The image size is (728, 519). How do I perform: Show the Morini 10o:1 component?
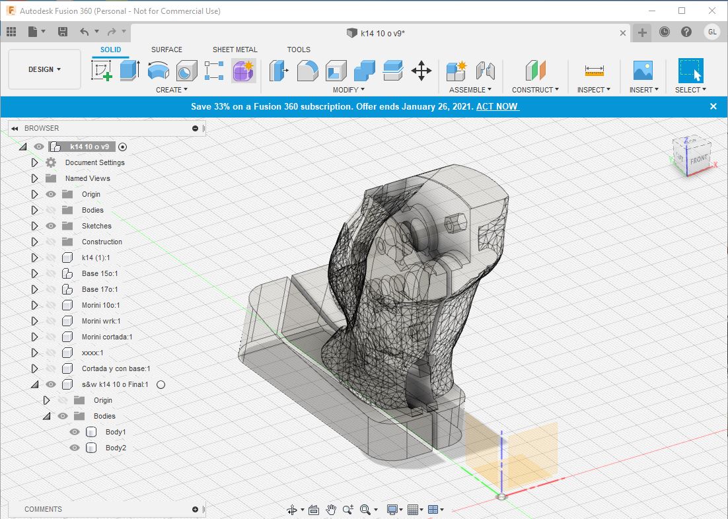pos(50,305)
